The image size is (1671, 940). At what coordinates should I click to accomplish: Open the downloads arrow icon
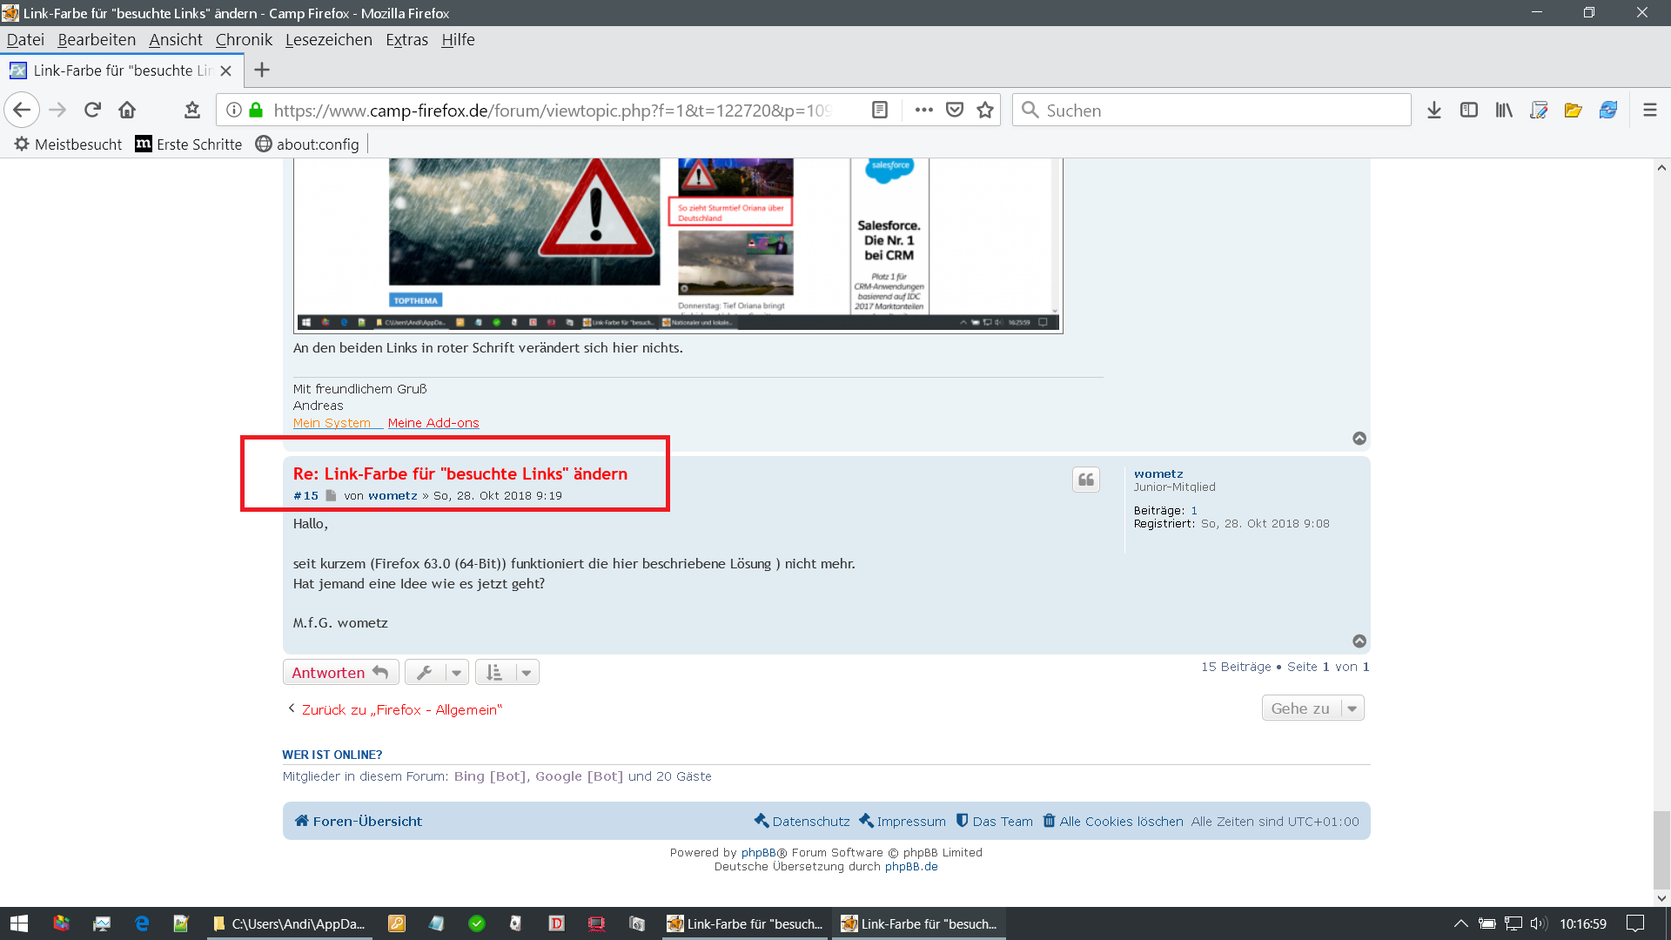pos(1434,110)
